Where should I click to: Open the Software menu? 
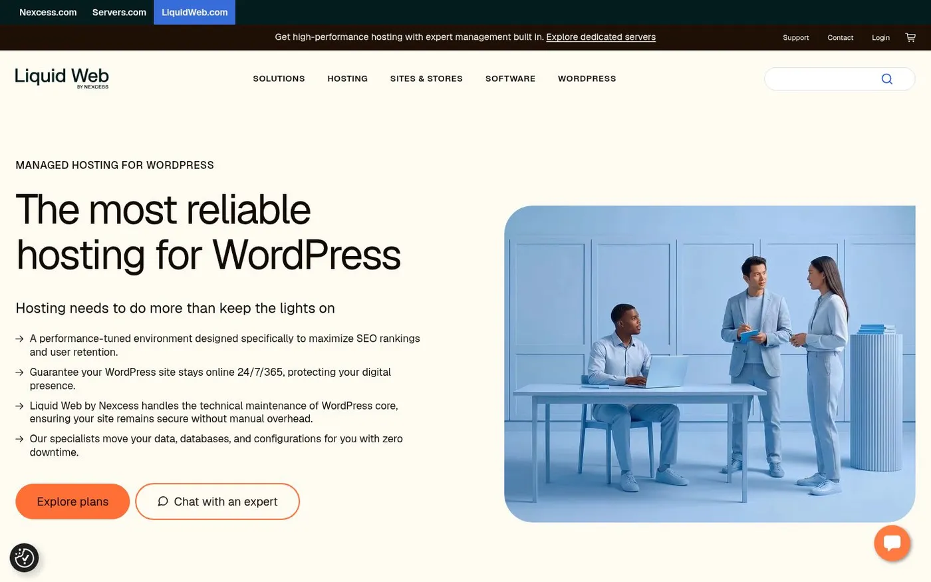510,78
